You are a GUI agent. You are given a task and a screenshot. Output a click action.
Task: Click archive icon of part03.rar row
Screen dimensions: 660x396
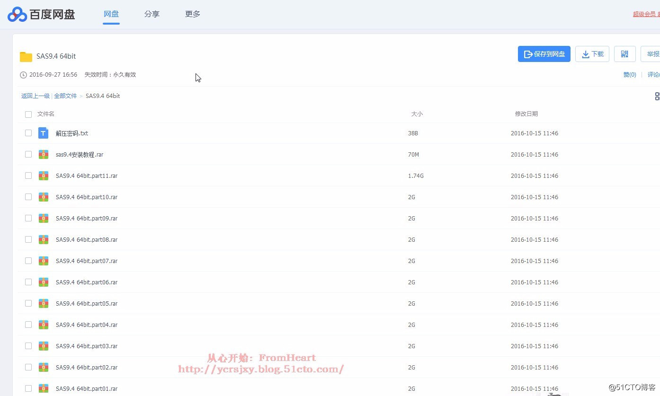coord(44,346)
